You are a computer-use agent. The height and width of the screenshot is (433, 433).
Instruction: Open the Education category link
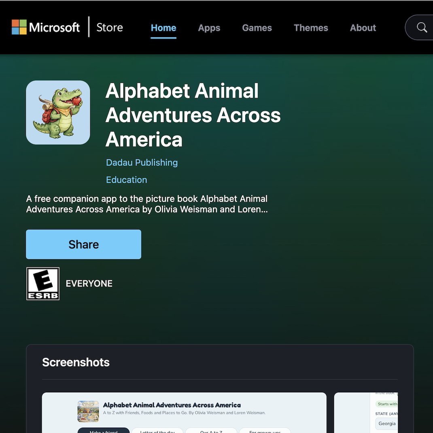[127, 180]
